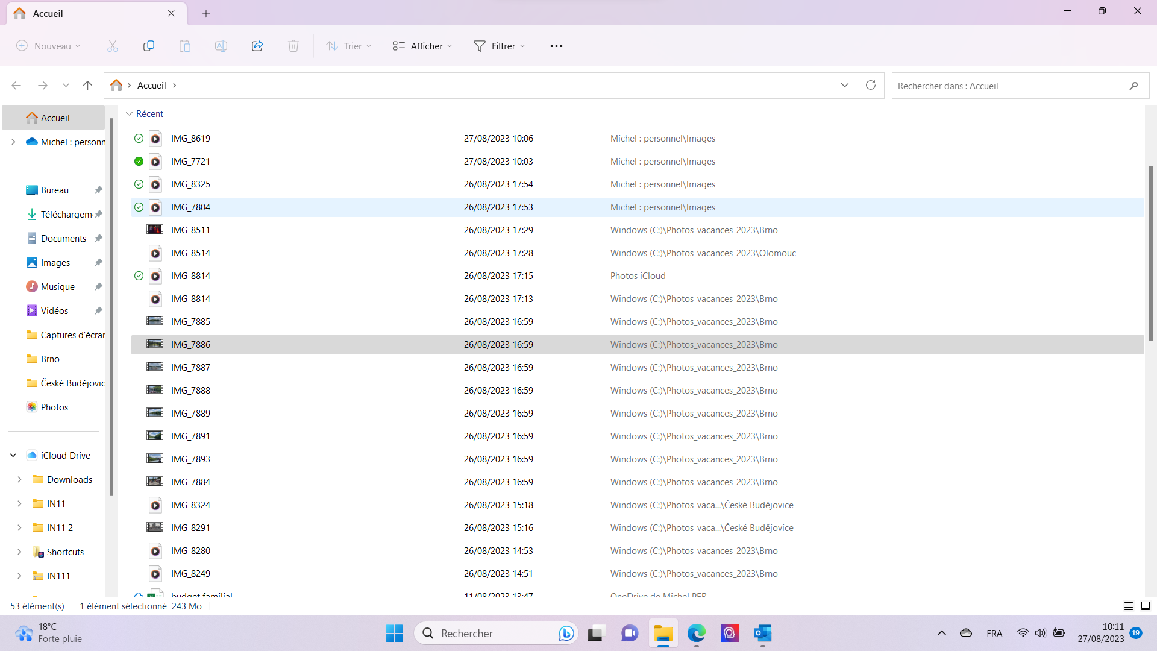Open the Filtrer dropdown menu
The height and width of the screenshot is (651, 1157).
[x=499, y=46]
